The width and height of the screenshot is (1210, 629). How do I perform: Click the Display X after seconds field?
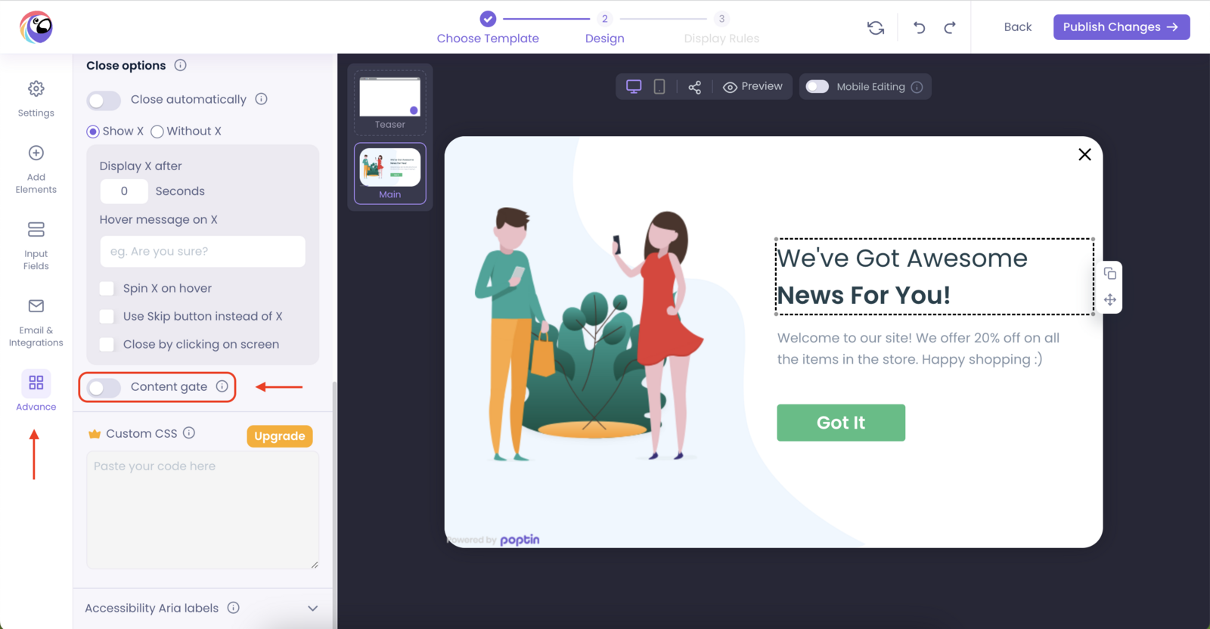[124, 191]
